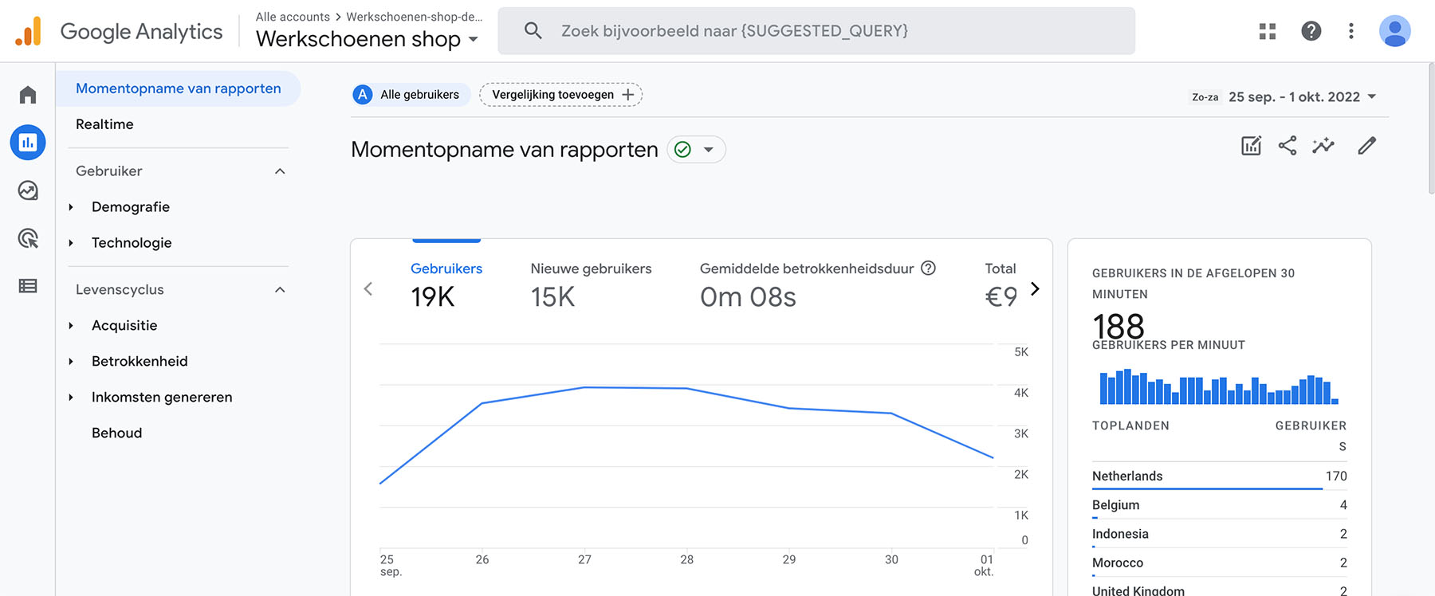The image size is (1435, 596).
Task: Open the Explore icon in left rail
Action: (x=28, y=190)
